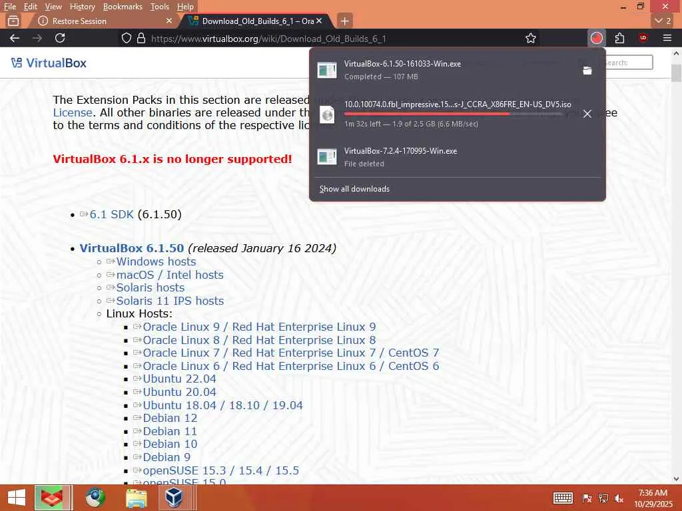The width and height of the screenshot is (682, 511).
Task: Click the page vertical scrollbar thumb
Action: pos(675,73)
